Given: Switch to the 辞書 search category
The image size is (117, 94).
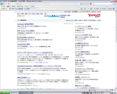Looking at the screenshot, I should click(34, 14).
